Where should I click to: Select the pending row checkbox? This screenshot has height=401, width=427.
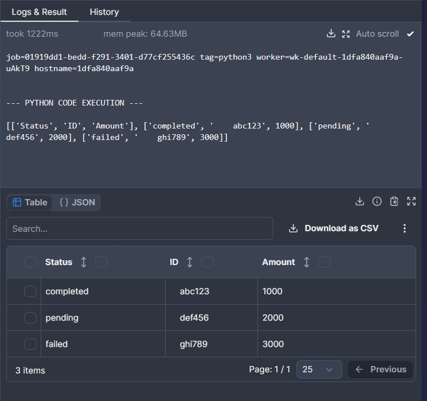pyautogui.click(x=30, y=318)
